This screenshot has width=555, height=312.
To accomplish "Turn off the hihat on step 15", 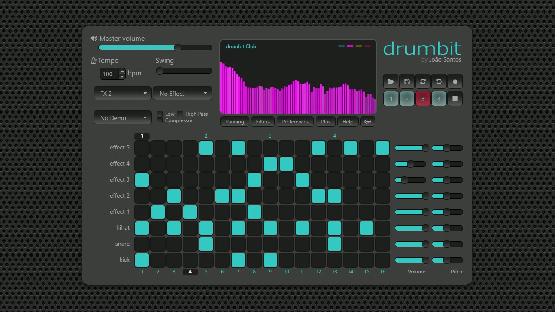I will (366, 228).
